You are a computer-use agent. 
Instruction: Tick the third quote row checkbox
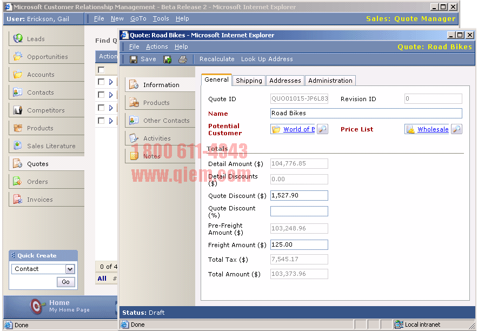pos(101,108)
